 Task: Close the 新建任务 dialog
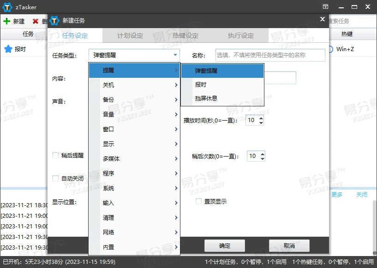[323, 19]
